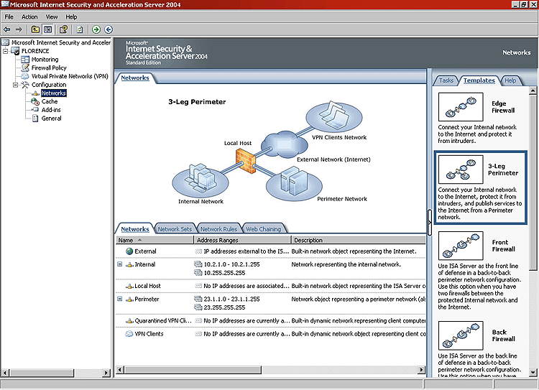Open the Help menu

(x=71, y=17)
